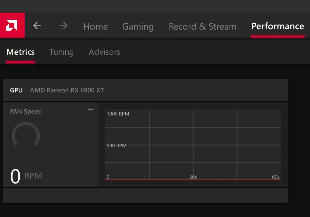Go back with the left arrow
The image size is (310, 217).
[37, 25]
